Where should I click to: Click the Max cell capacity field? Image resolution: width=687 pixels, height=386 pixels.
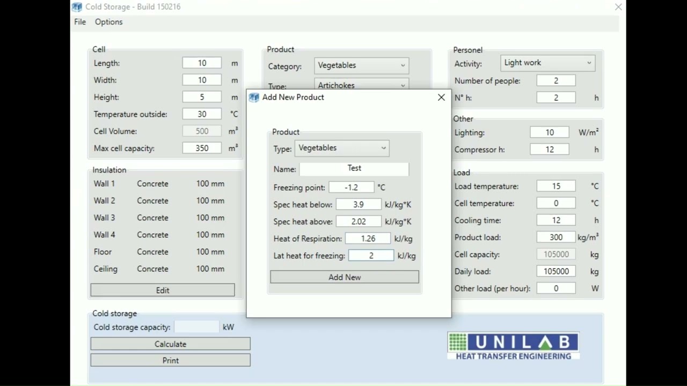click(202, 149)
